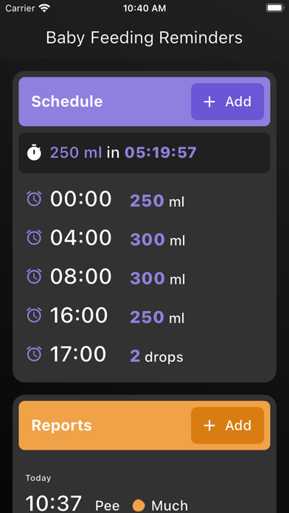Viewport: 289px width, 513px height.
Task: Tap the Schedule section header title
Action: pyautogui.click(x=67, y=102)
